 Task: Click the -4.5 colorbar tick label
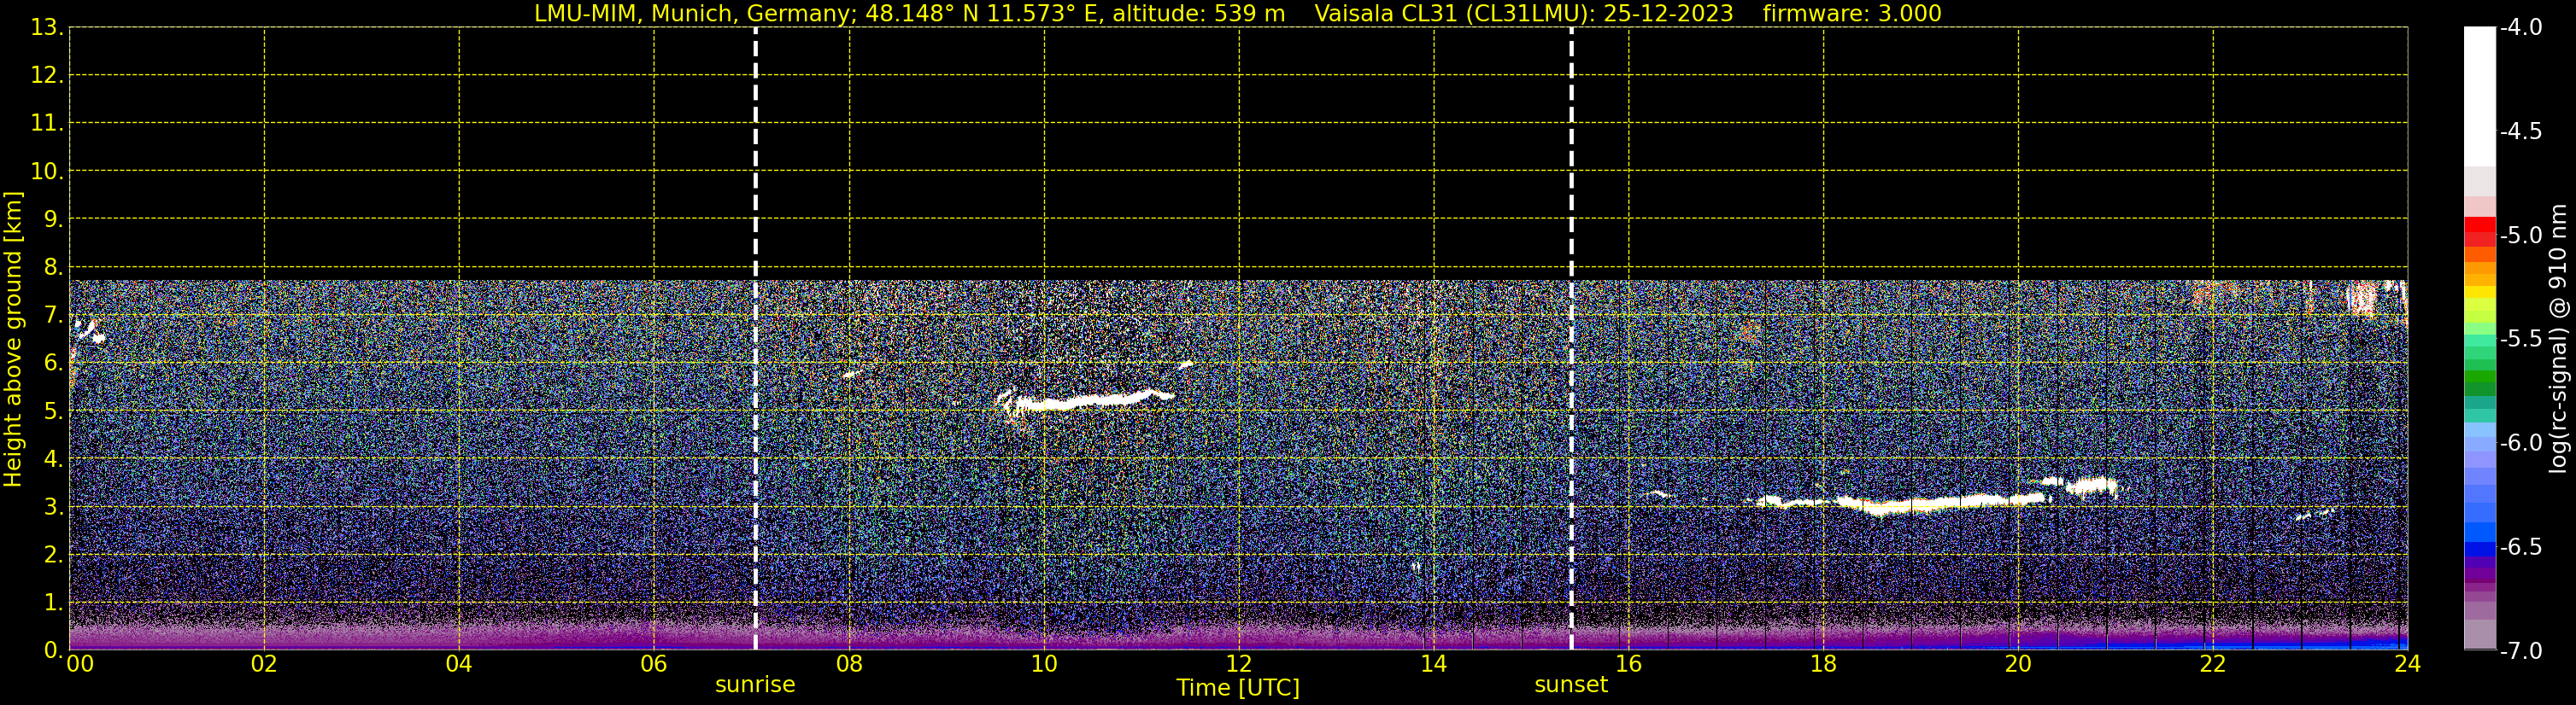(x=2521, y=131)
